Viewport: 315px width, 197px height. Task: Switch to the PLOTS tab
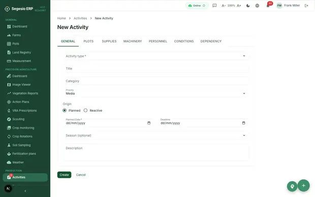88,41
